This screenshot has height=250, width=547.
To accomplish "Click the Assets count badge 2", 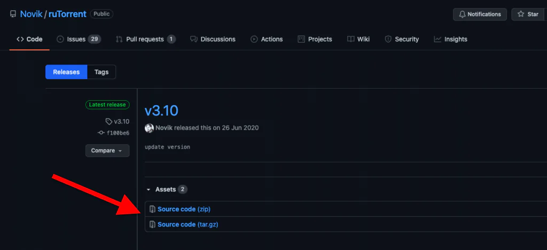I will (x=183, y=189).
